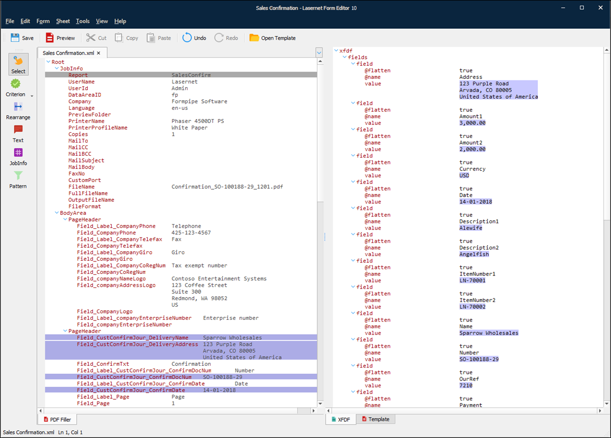This screenshot has width=611, height=438.
Task: Click the highlighted value Angelfish
Action: 474,254
